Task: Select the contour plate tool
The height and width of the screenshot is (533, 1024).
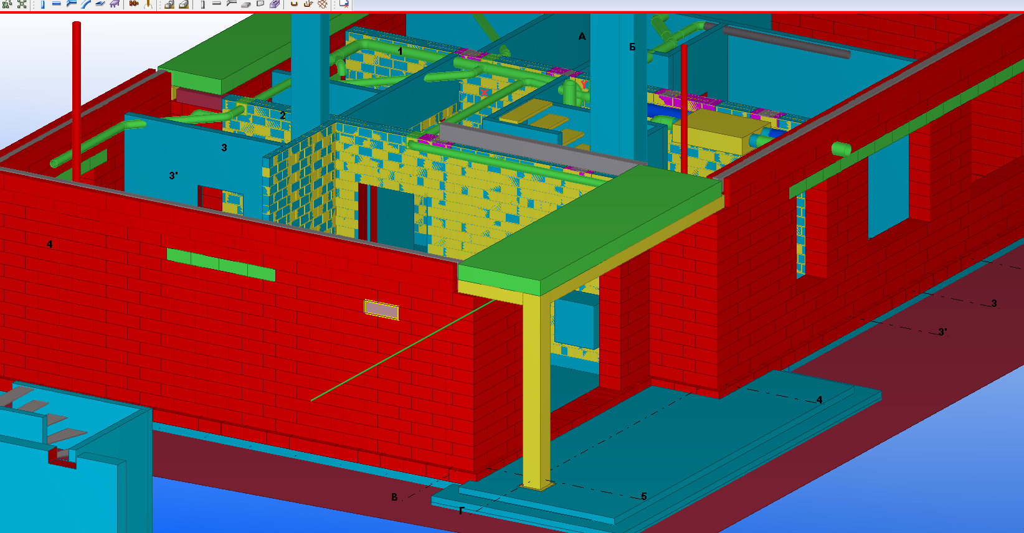Action: tap(100, 4)
